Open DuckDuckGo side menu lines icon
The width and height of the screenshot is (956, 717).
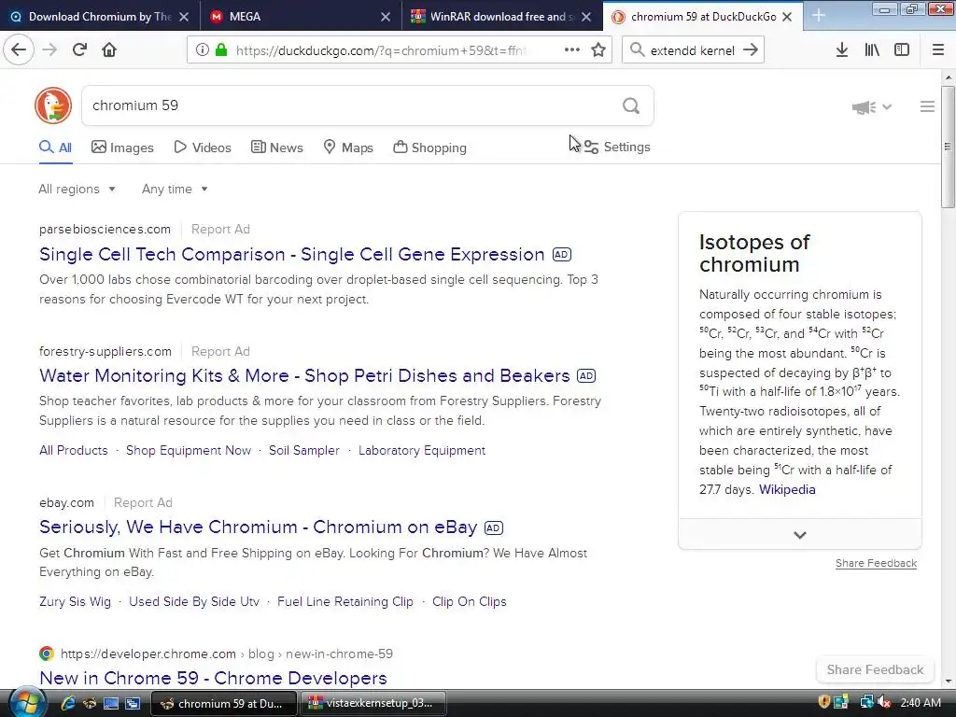(x=927, y=106)
